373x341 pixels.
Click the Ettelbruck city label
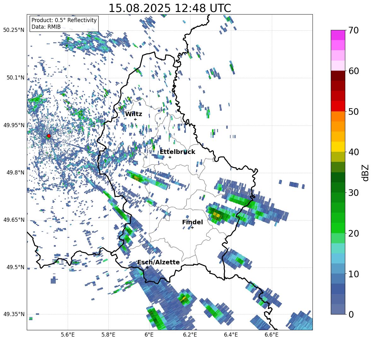pyautogui.click(x=177, y=152)
